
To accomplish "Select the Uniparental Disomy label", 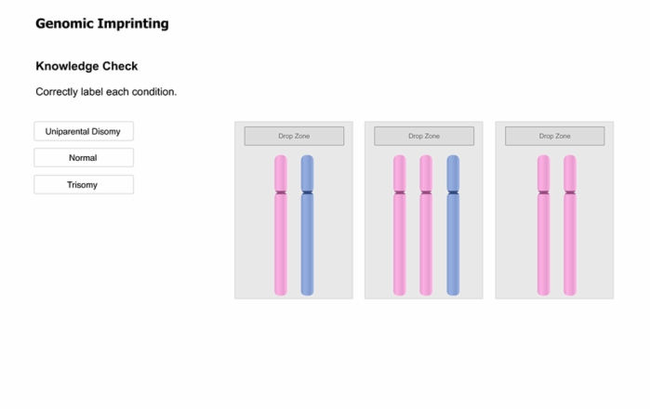I will pyautogui.click(x=84, y=131).
